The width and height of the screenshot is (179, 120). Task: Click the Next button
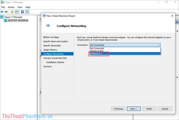click(x=134, y=109)
